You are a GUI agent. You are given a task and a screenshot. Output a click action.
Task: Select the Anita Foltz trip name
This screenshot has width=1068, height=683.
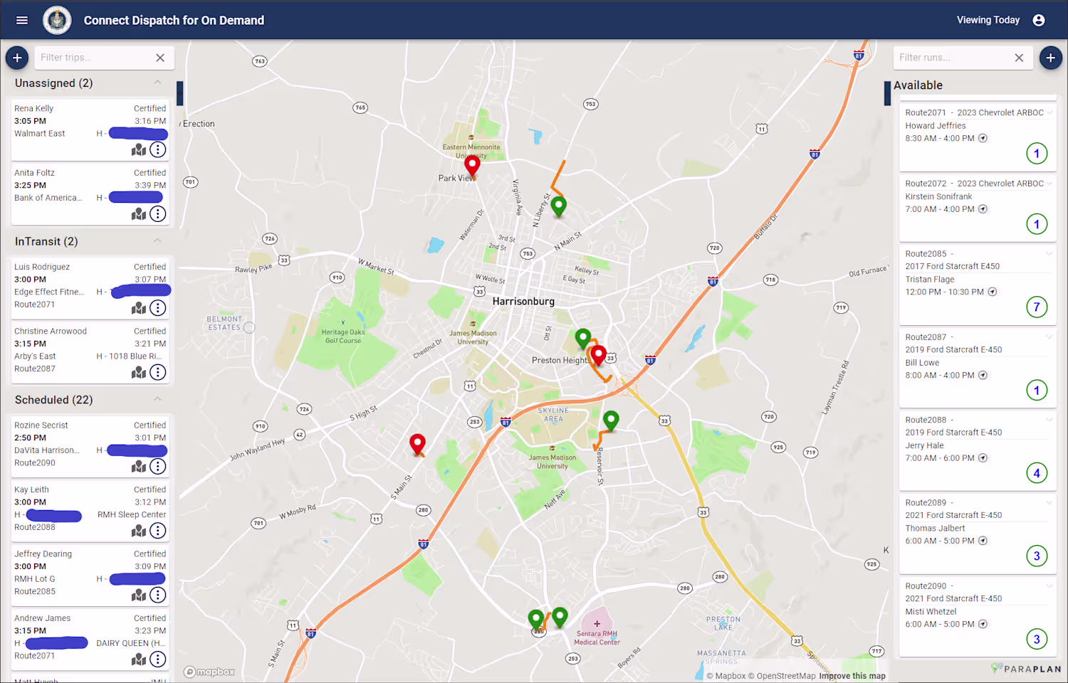coord(34,173)
